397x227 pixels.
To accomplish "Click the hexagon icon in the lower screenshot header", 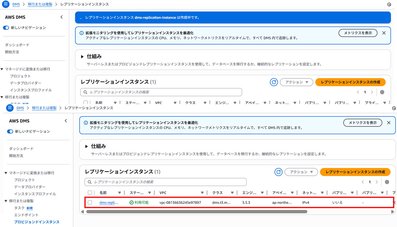I will coord(394,108).
